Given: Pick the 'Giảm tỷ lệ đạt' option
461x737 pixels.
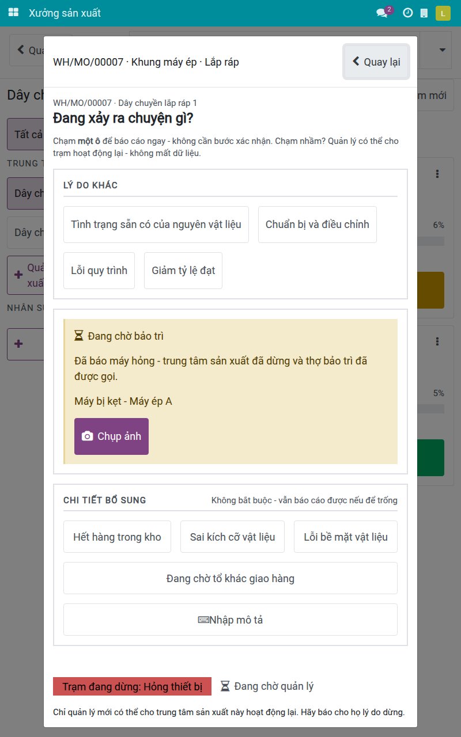Looking at the screenshot, I should coord(183,271).
